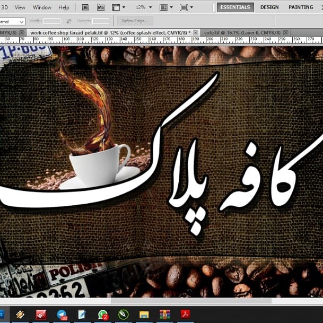Screen dimensions: 323x323
Task: Open Telegram from the taskbar
Action: [x=62, y=315]
